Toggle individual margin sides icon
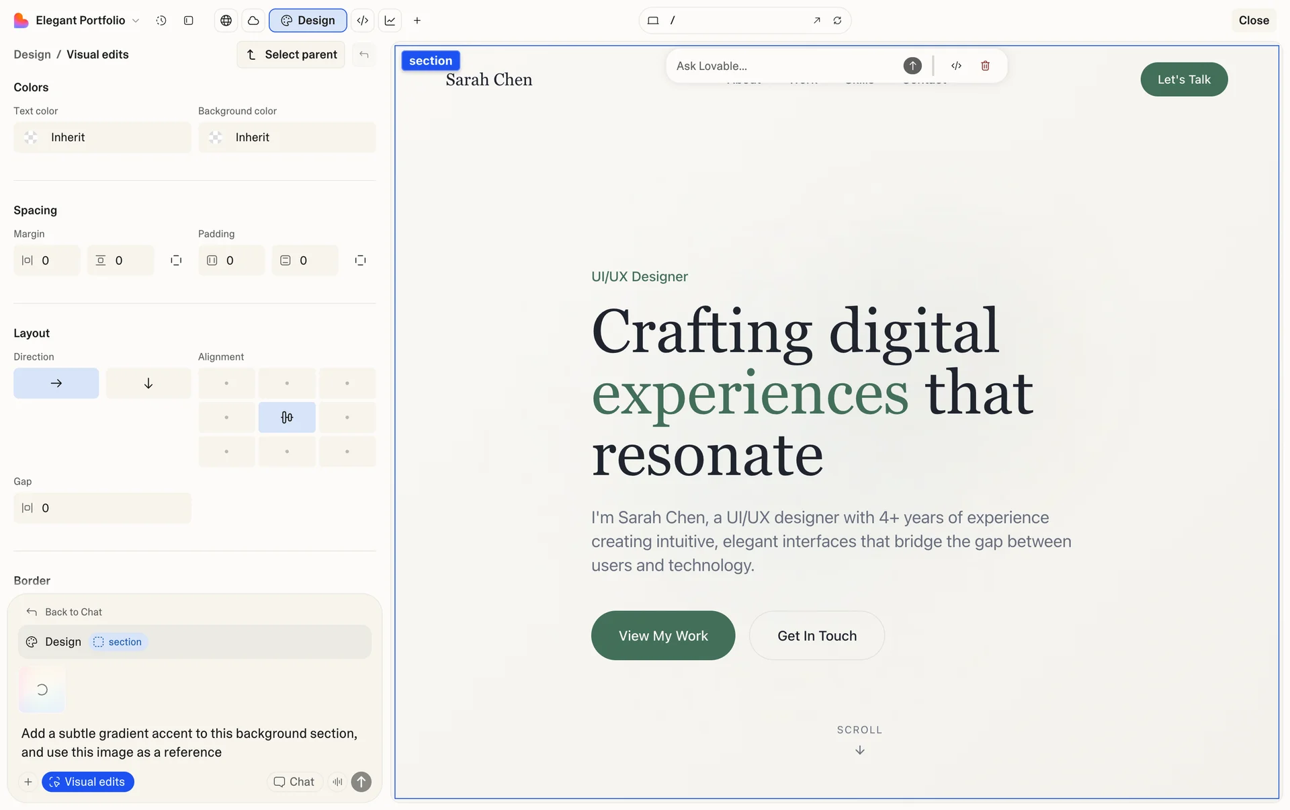 point(176,260)
